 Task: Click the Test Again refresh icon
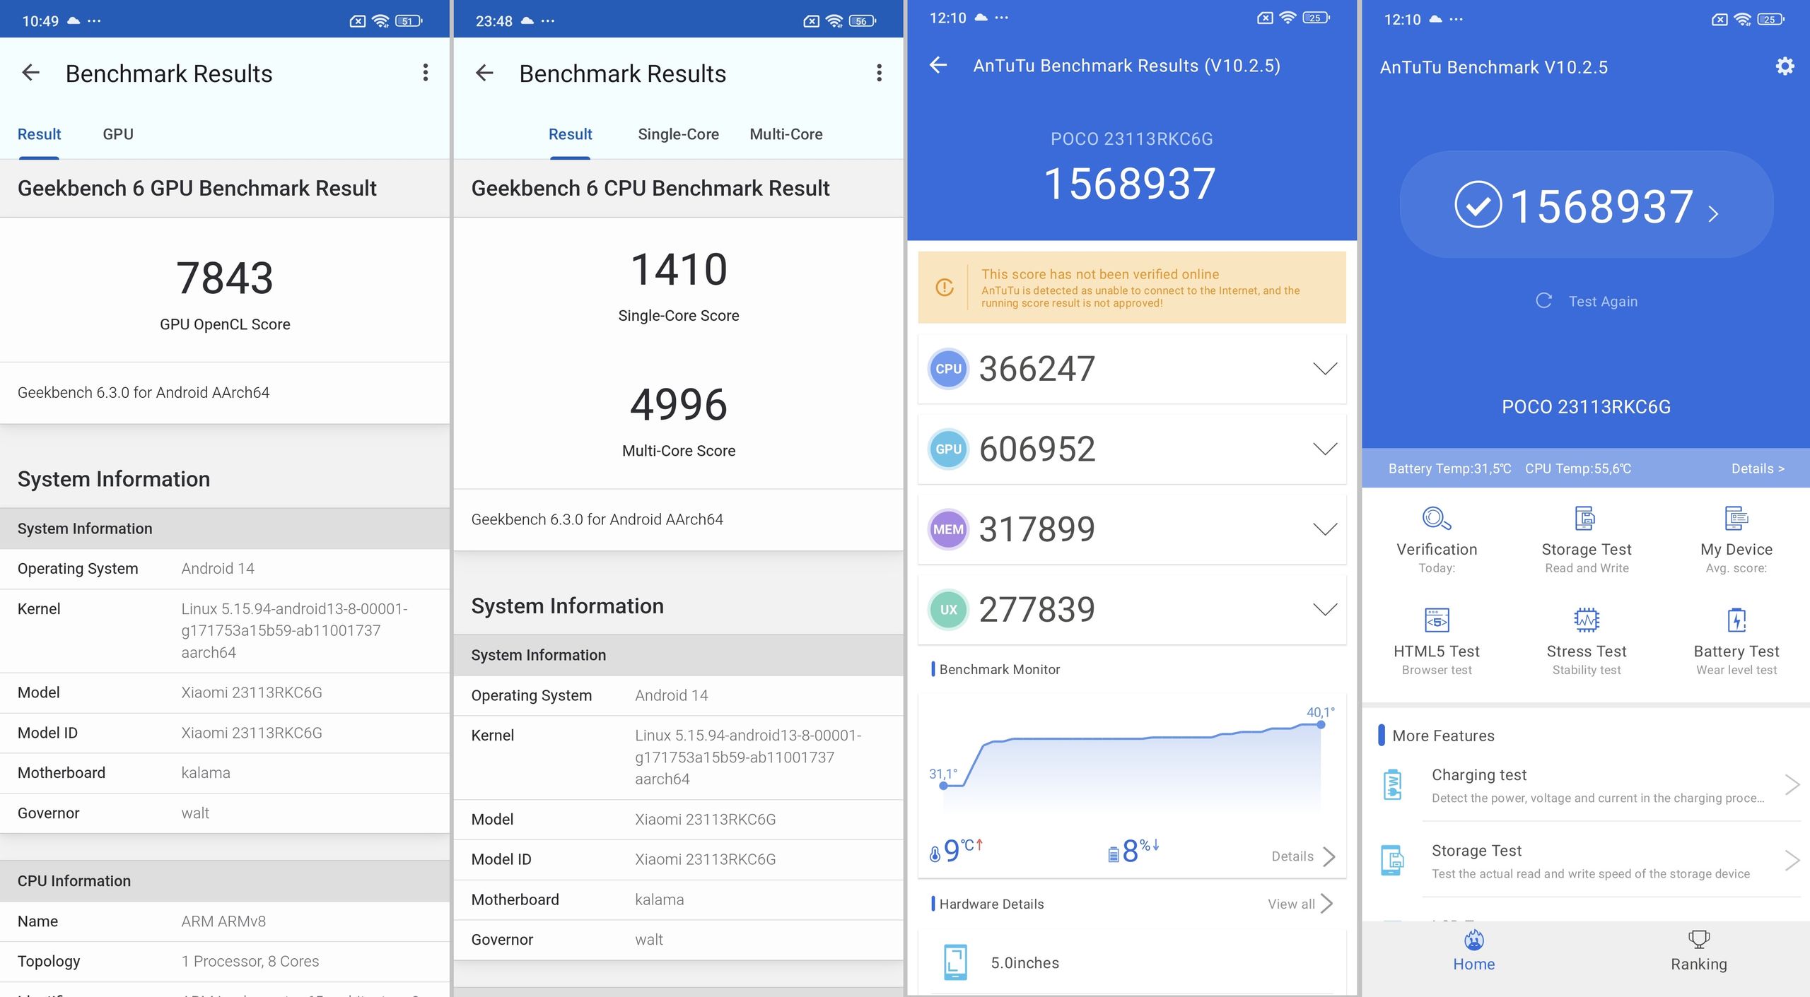1543,301
